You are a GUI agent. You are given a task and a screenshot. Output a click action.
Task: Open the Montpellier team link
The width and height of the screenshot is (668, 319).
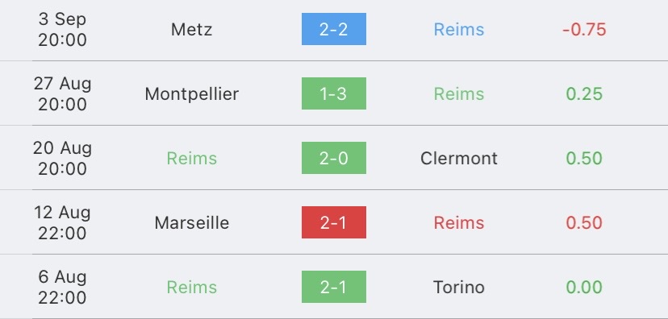point(192,94)
